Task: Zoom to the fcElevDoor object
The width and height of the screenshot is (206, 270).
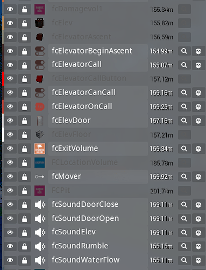Action: [x=184, y=120]
